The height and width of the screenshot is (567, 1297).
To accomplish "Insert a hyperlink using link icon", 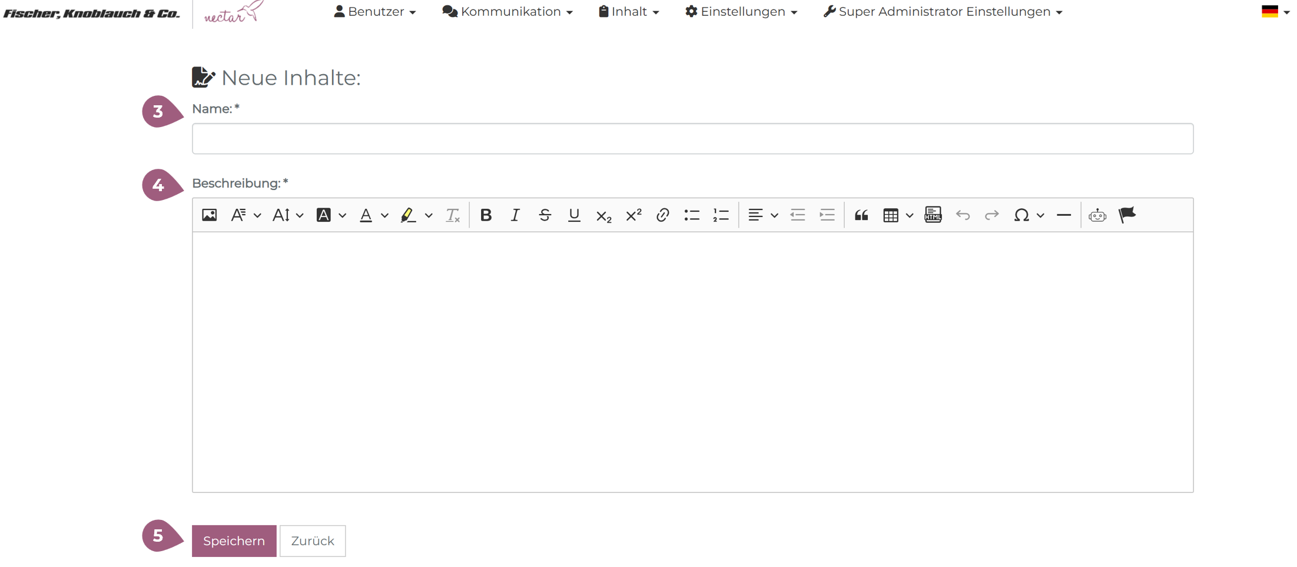I will (x=662, y=215).
